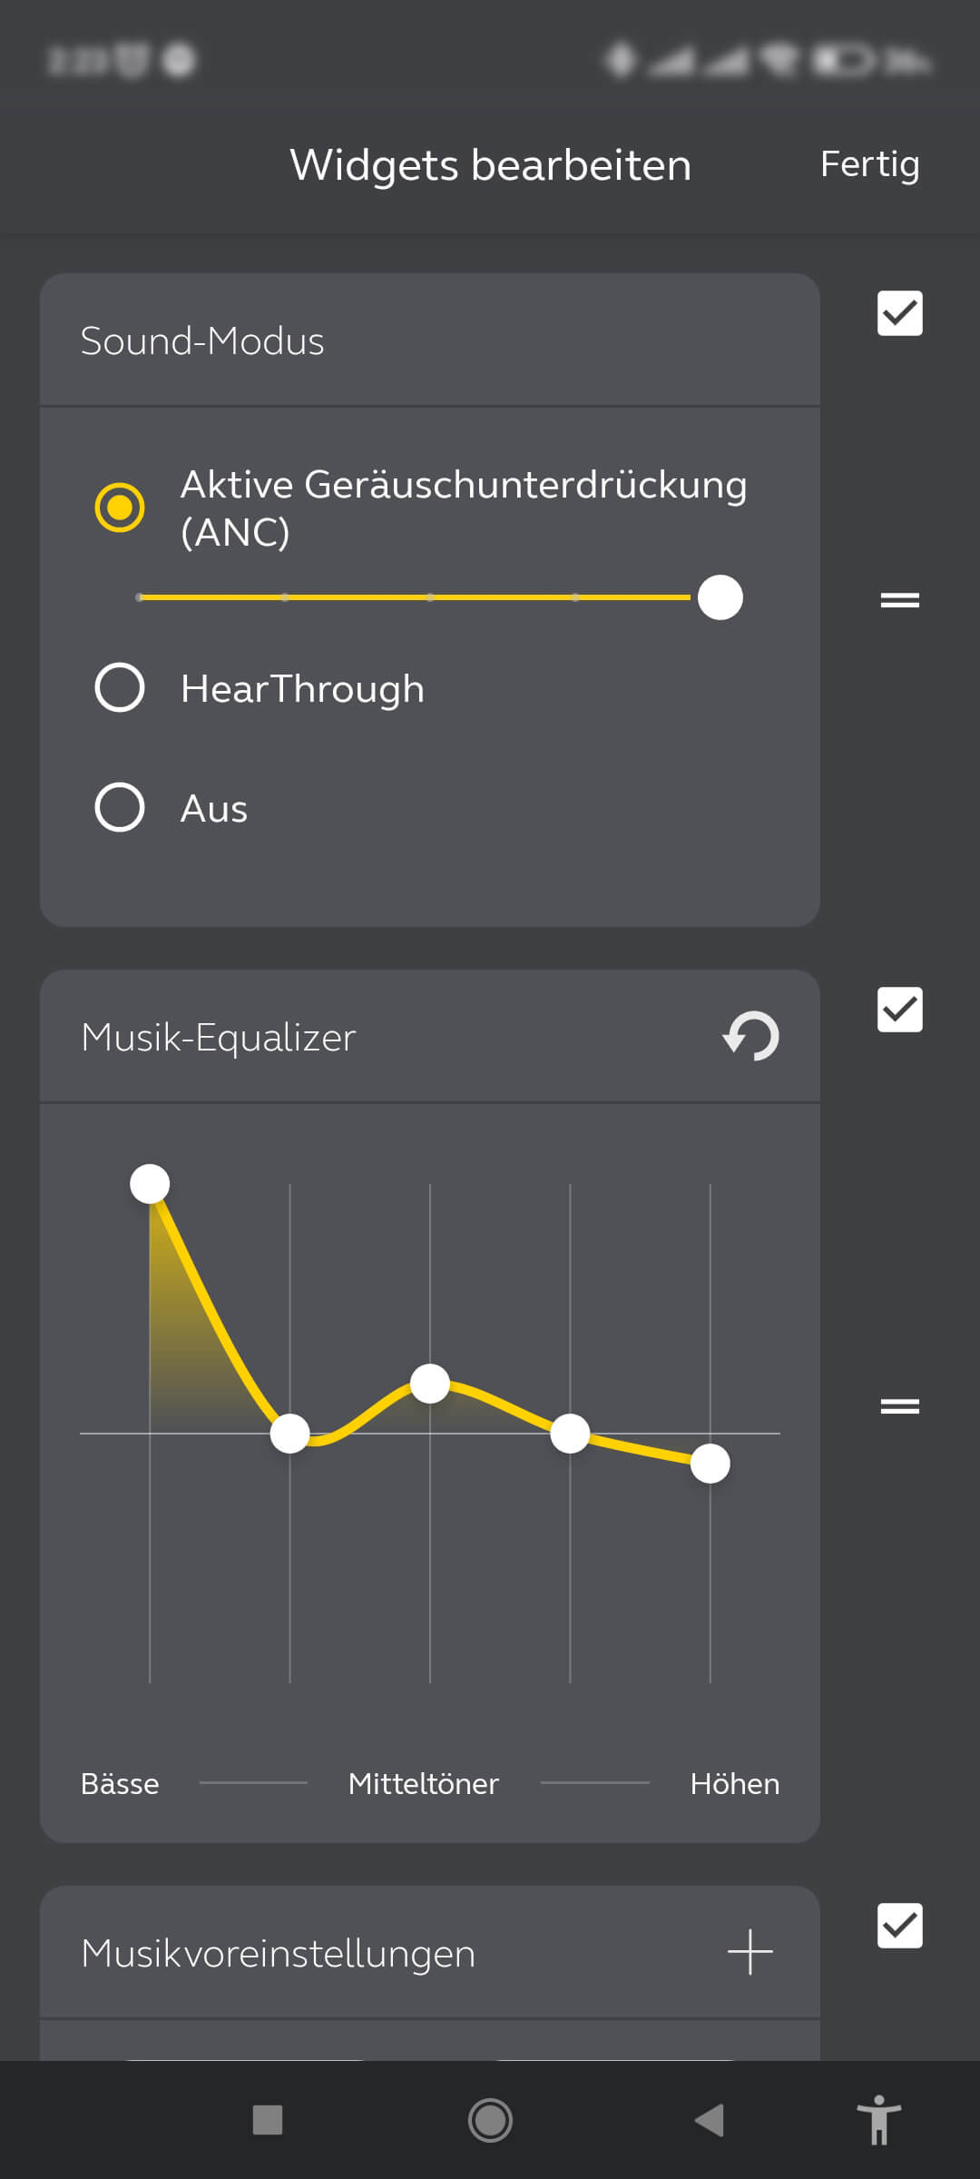Tap the drag handle beside Musik-Equalizer widget

click(899, 1406)
